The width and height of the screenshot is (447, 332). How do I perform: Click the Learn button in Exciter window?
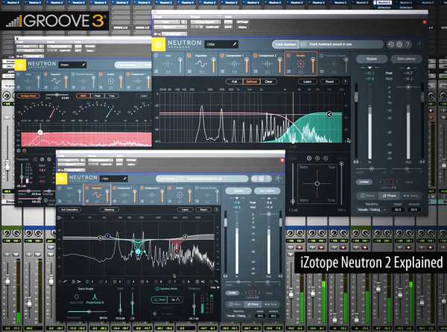[305, 80]
